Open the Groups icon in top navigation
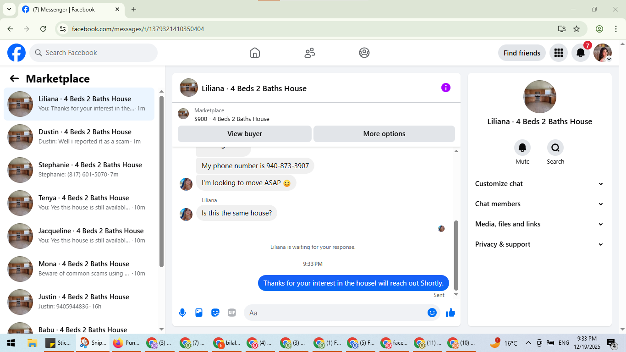Image resolution: width=626 pixels, height=352 pixels. (x=364, y=53)
